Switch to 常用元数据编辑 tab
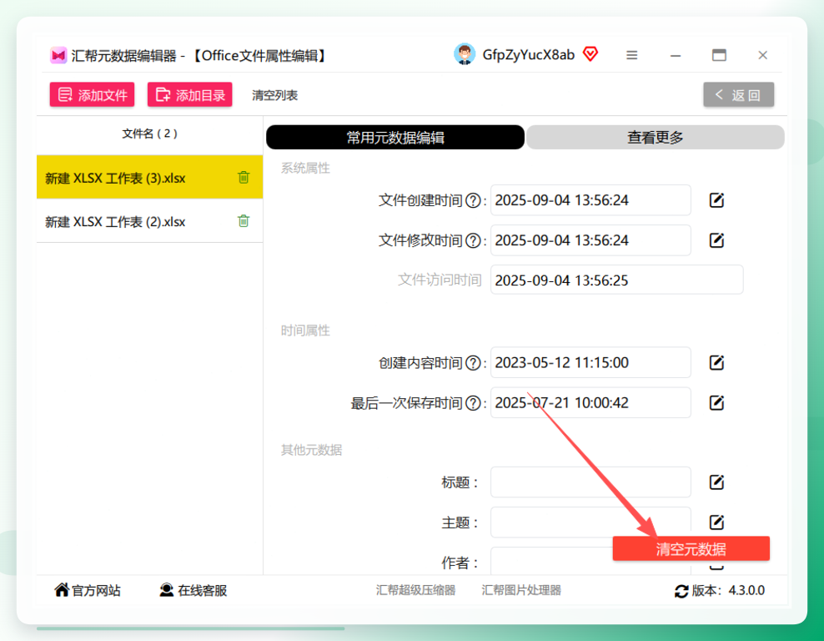 (x=395, y=137)
